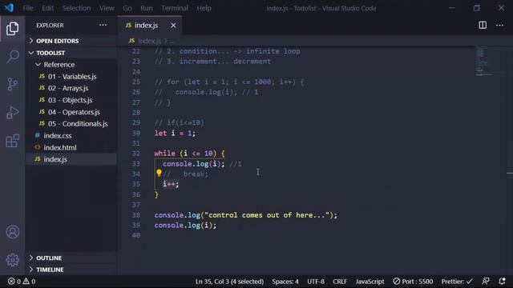Change line endings via CRLF
513x288 pixels.
pyautogui.click(x=340, y=281)
